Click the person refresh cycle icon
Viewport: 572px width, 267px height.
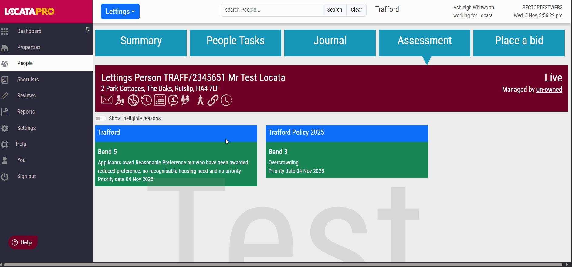(x=173, y=100)
